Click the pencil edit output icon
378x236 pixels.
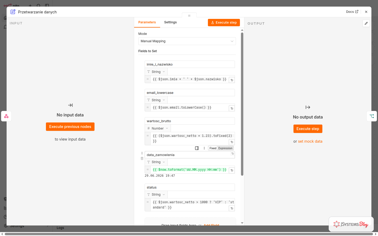click(366, 23)
